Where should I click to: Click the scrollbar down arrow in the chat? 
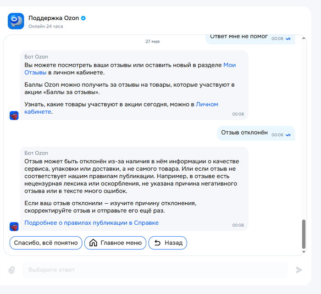pos(304,252)
